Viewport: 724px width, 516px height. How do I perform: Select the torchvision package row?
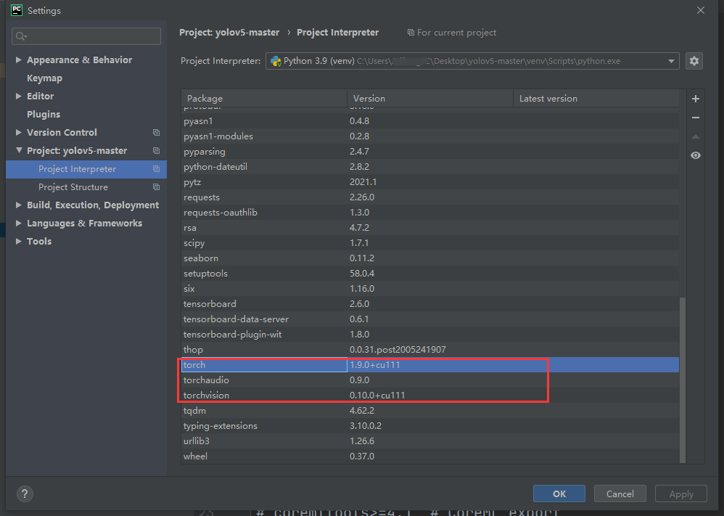point(430,396)
